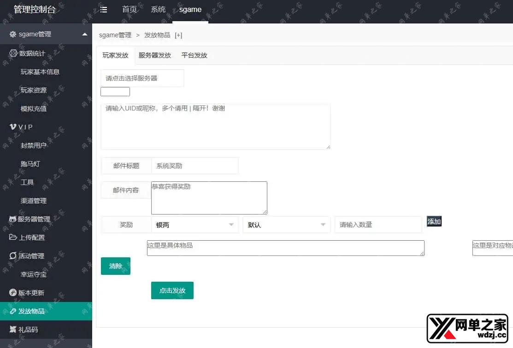Click the gear icon beside sgame管理
The width and height of the screenshot is (513, 348).
point(13,34)
